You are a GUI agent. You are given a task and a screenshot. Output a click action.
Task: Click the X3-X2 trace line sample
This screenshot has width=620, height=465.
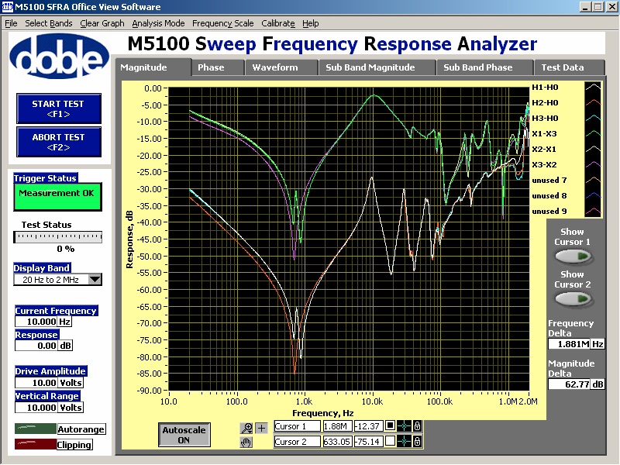593,164
